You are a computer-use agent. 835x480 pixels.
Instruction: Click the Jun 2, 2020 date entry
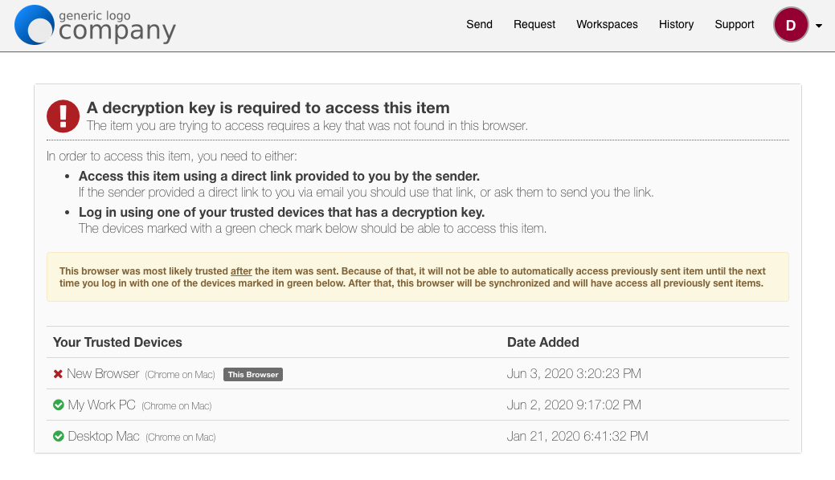click(574, 405)
